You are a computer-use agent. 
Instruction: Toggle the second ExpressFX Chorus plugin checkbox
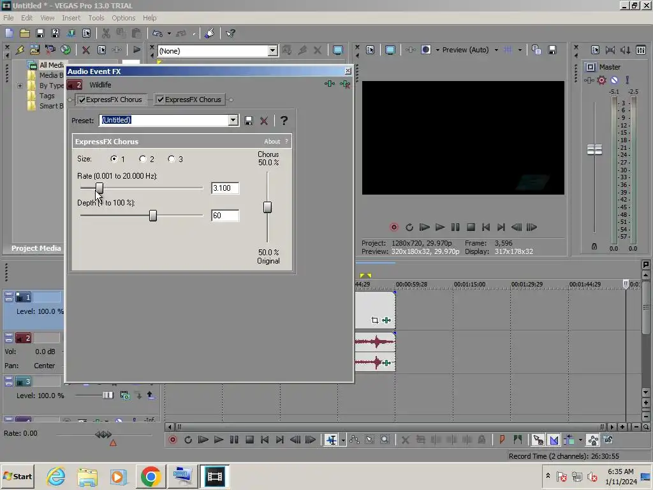tap(160, 100)
